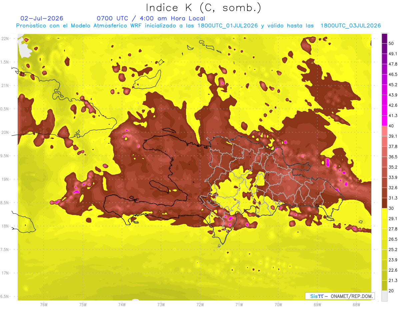Click the color bar segment between 20 and 21.3
The height and width of the screenshot is (309, 400).
point(384,286)
